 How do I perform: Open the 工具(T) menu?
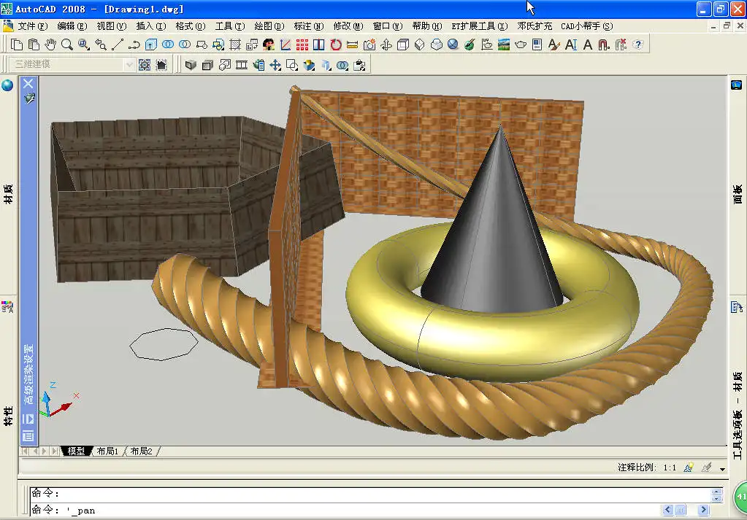coord(230,26)
